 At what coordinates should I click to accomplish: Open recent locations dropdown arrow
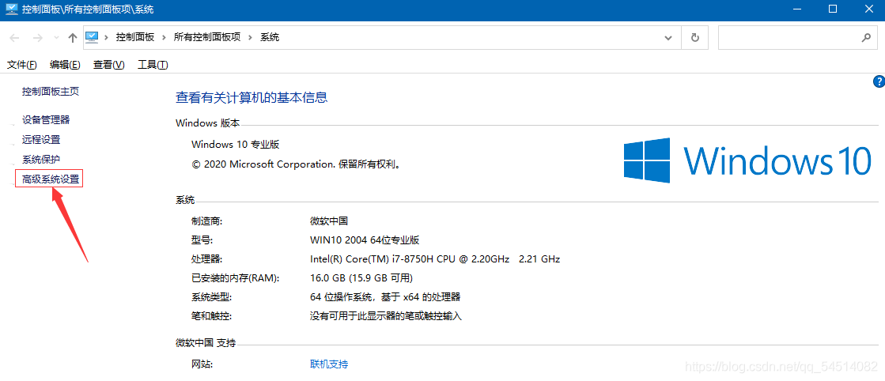pos(55,38)
